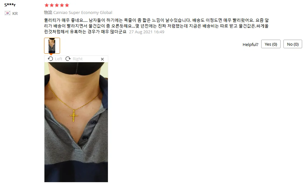305x185 pixels.
Task: Click the Cainiao Super Economy Global text
Action: pos(83,12)
